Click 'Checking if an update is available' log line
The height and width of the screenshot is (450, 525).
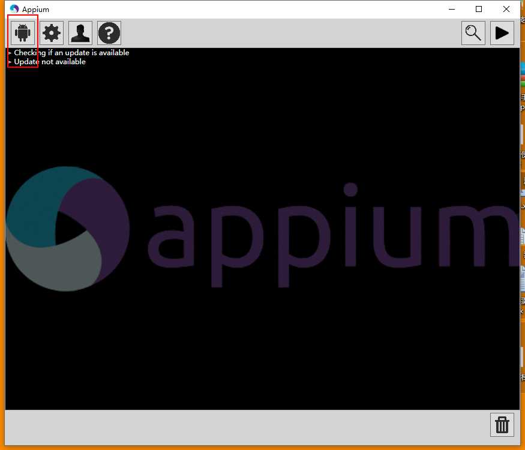(x=71, y=53)
